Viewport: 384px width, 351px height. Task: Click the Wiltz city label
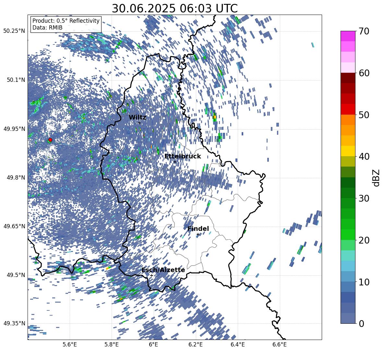138,118
